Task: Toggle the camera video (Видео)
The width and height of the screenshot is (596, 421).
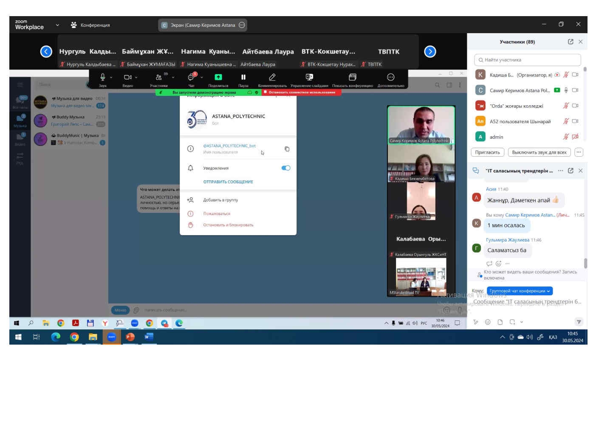Action: (x=127, y=77)
